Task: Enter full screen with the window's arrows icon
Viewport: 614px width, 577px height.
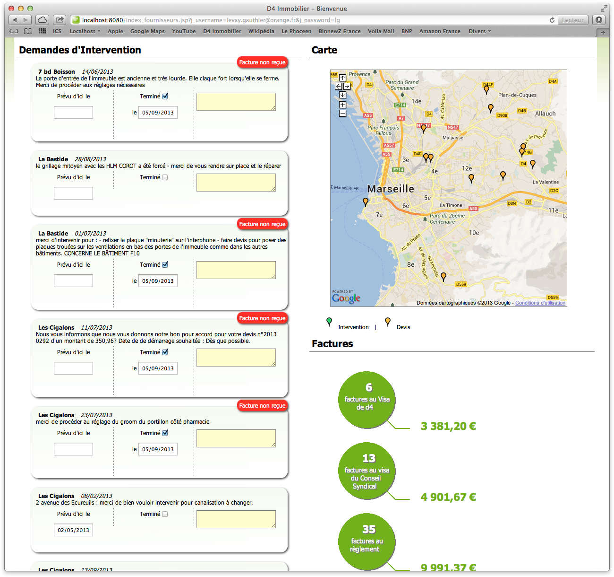Action: click(604, 9)
